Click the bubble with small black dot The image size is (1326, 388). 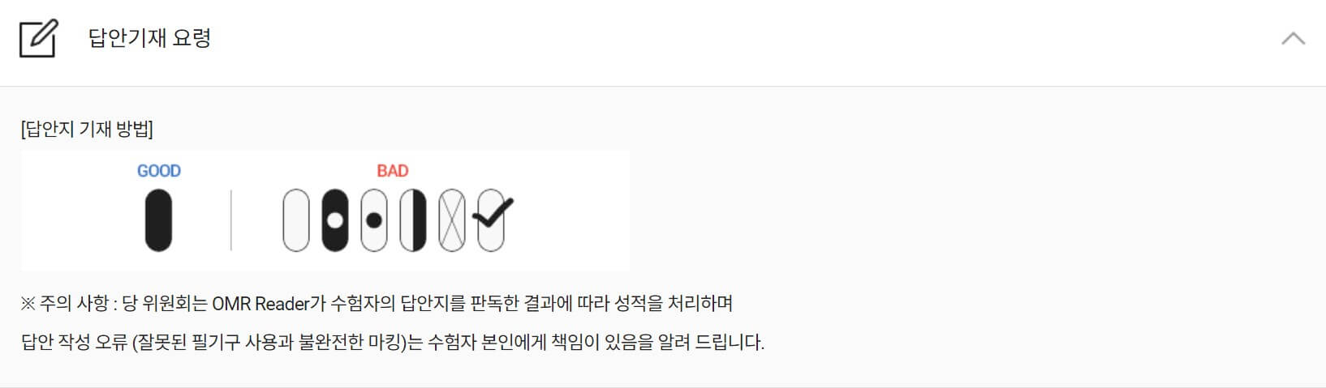pyautogui.click(x=374, y=220)
